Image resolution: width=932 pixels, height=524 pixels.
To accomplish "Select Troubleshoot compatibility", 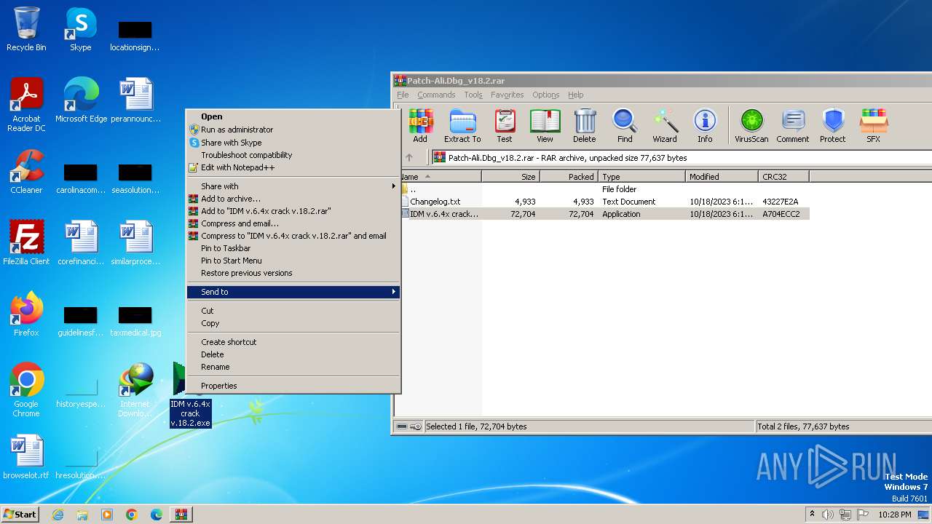I will pyautogui.click(x=293, y=155).
